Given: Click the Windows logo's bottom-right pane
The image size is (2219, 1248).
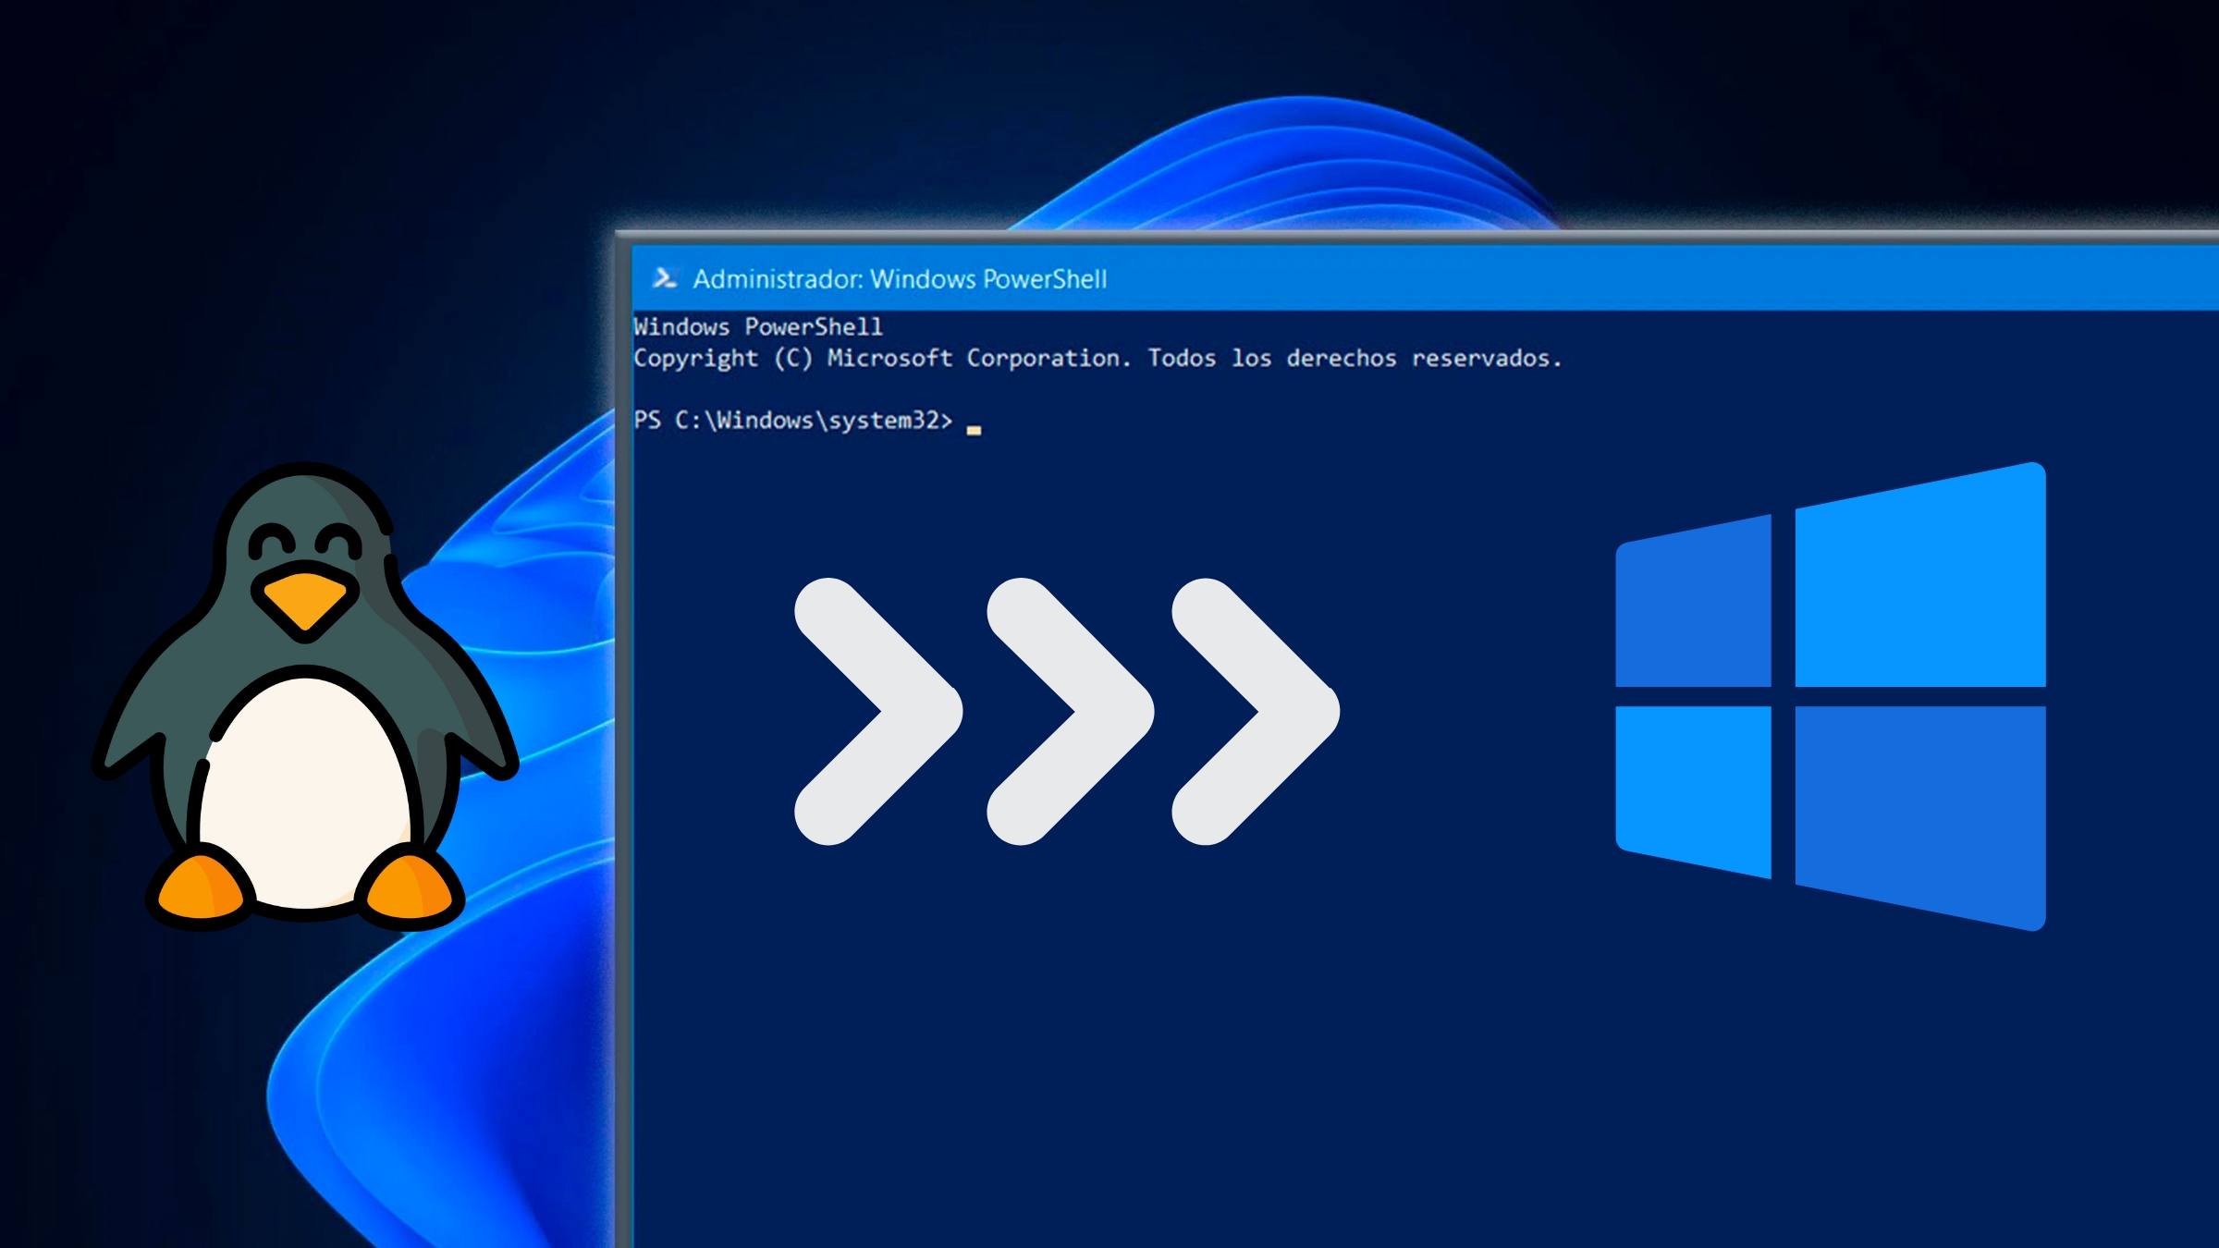Looking at the screenshot, I should (x=1919, y=809).
